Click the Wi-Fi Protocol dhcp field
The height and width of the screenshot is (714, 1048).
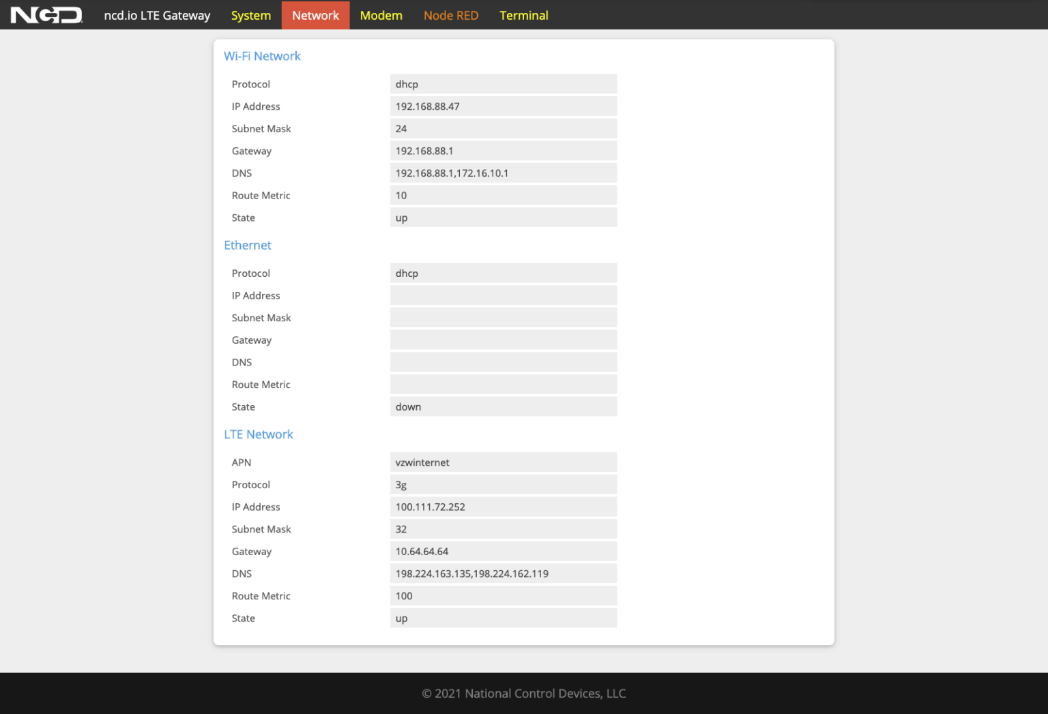point(503,84)
